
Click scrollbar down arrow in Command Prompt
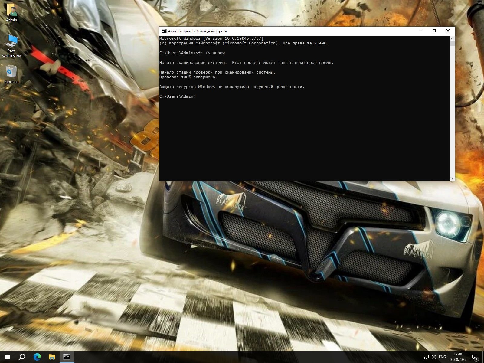[452, 178]
